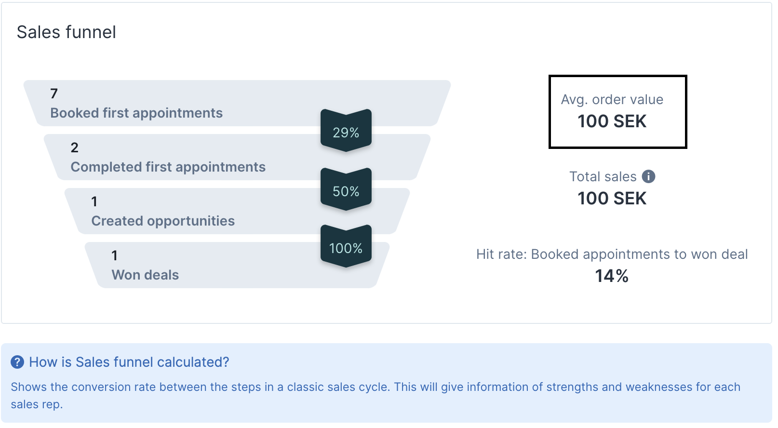Click the 100% conversion badge
The height and width of the screenshot is (428, 778).
pos(346,246)
